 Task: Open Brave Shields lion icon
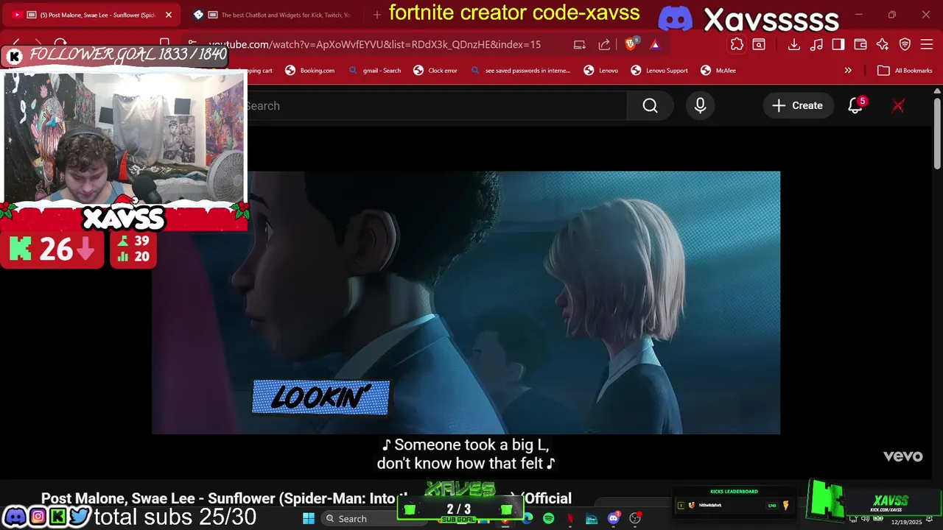tap(631, 44)
